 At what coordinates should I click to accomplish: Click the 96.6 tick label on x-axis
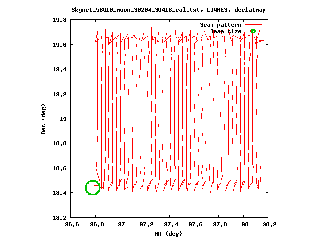pos(72,225)
